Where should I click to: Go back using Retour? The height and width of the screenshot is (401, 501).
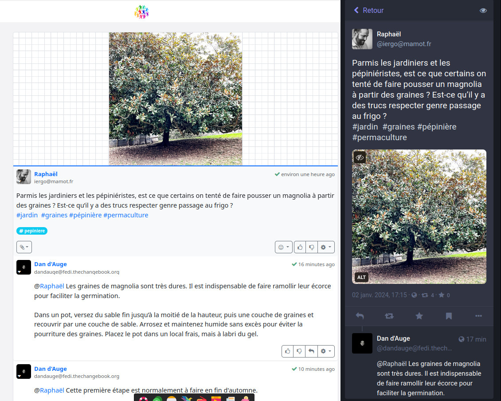[368, 10]
